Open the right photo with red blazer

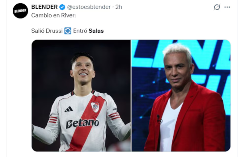(181, 96)
